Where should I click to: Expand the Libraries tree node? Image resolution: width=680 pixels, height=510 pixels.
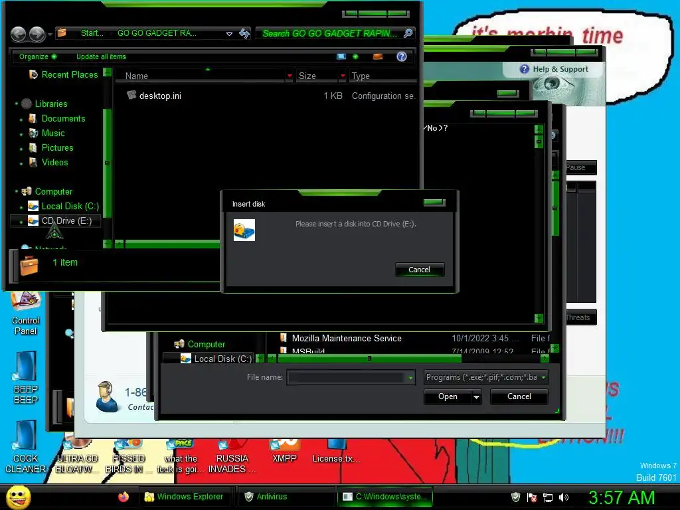coord(17,104)
